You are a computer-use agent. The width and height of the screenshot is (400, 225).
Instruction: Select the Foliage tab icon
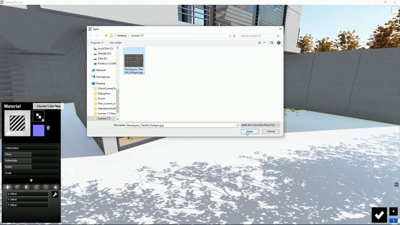[56, 187]
